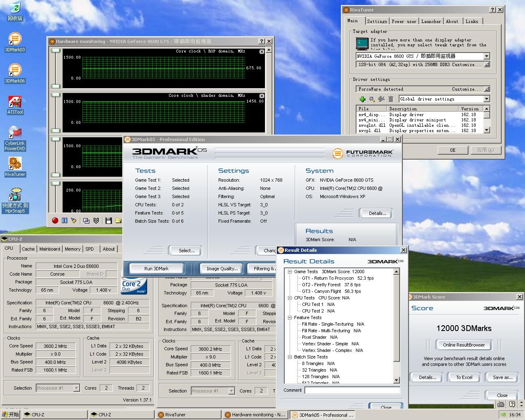Image resolution: width=525 pixels, height=420 pixels.
Task: Collapse the Feature Tests tree node
Action: click(x=290, y=317)
